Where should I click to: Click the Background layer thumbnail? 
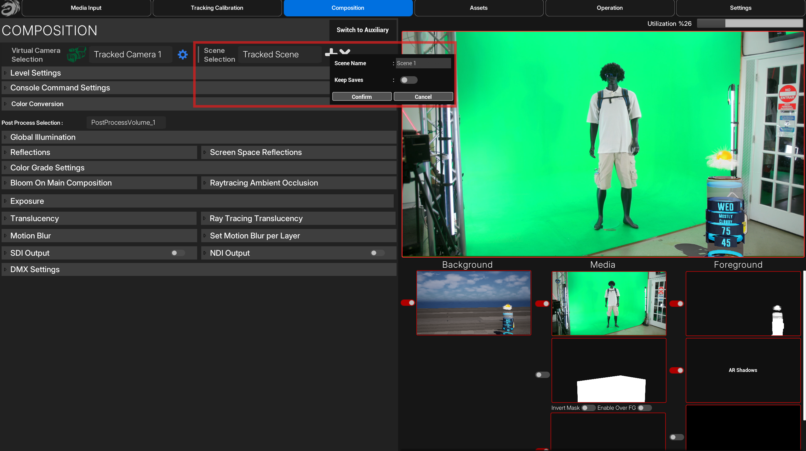473,303
